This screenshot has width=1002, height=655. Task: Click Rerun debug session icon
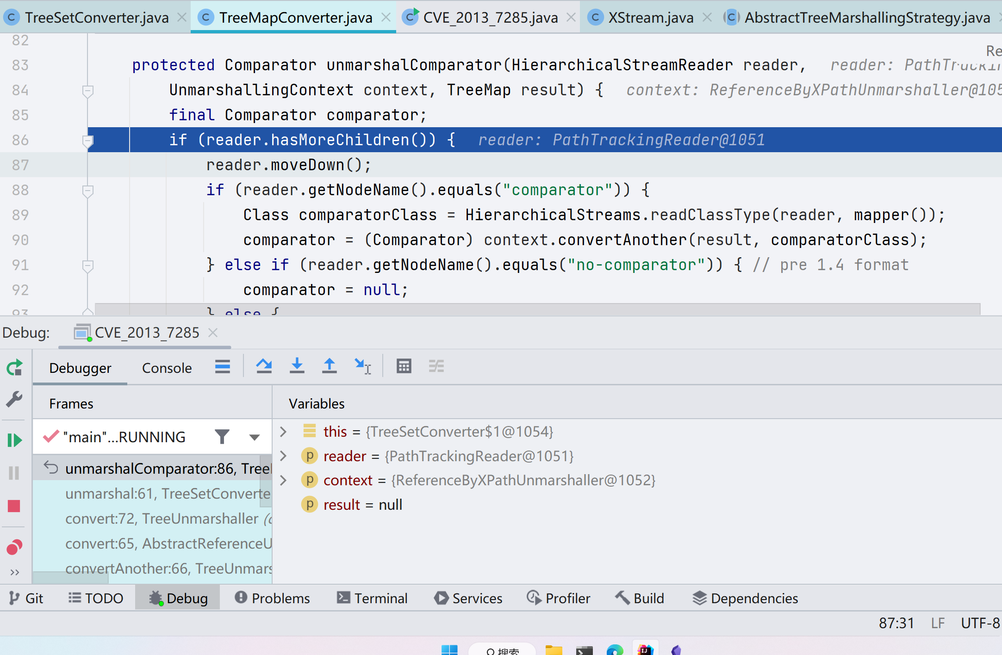[14, 368]
